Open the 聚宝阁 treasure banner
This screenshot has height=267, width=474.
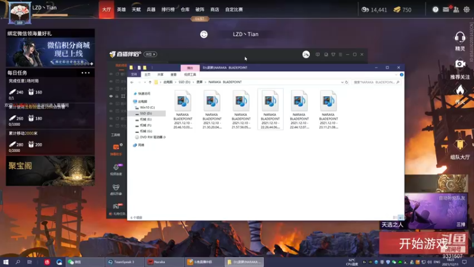point(50,171)
